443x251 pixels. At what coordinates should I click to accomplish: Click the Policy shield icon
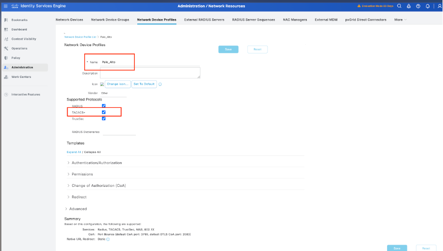(6, 58)
